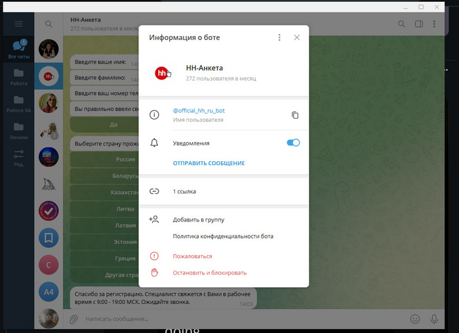This screenshot has width=459, height=333.
Task: Open the 1 ссылка shared links row
Action: (x=224, y=191)
